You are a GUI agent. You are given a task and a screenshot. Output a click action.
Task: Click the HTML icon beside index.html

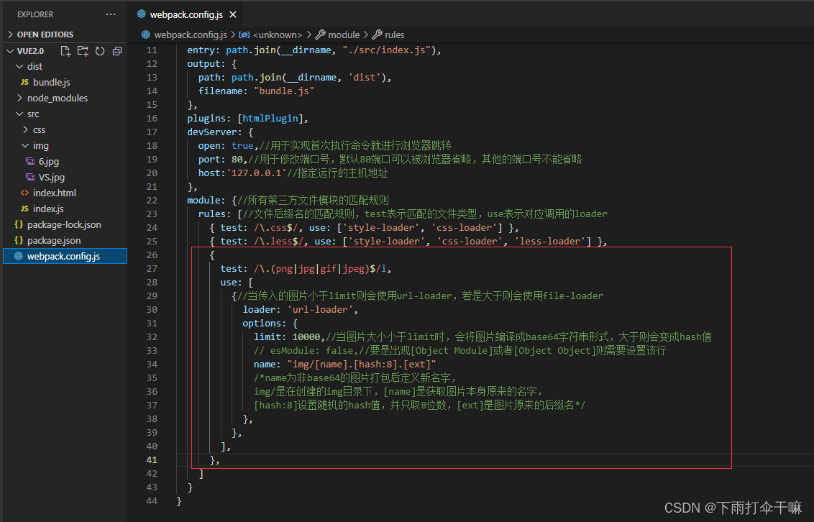[24, 193]
